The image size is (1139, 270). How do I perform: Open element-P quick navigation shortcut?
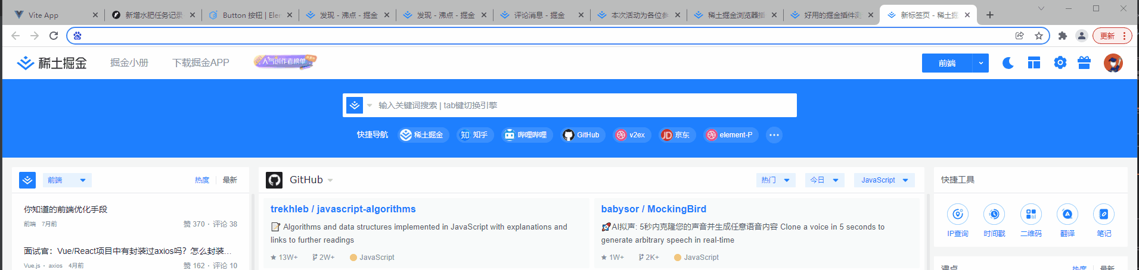coord(731,135)
